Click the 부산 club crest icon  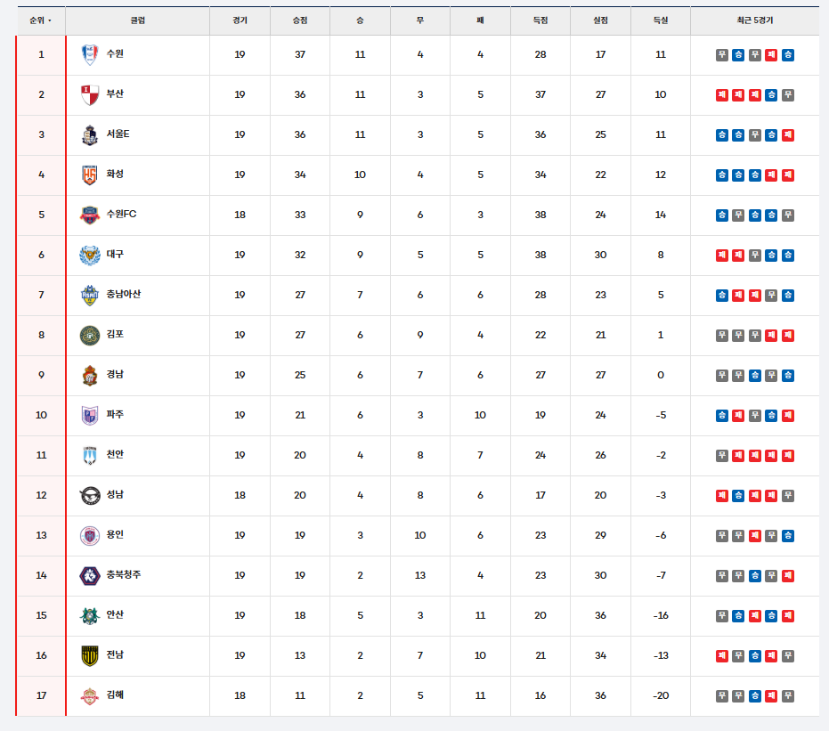click(90, 94)
